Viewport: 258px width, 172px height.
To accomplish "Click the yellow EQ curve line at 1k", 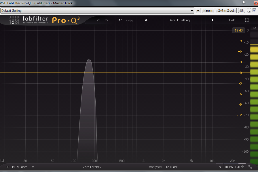I will (x=143, y=73).
